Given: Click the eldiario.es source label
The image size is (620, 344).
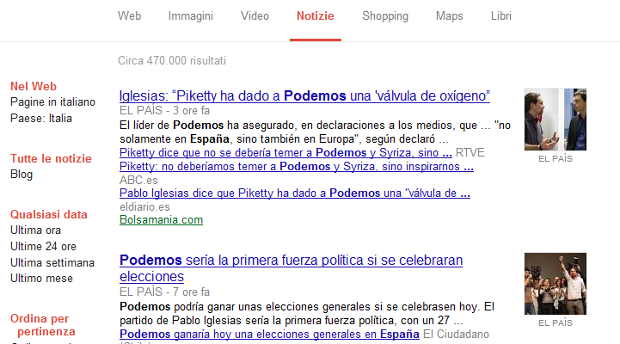Looking at the screenshot, I should tap(144, 206).
